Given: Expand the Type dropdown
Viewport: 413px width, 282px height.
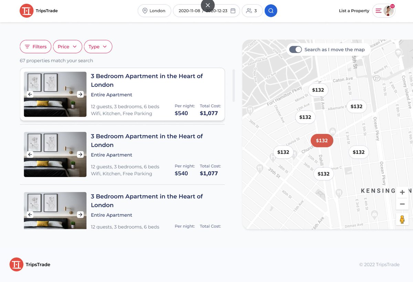Looking at the screenshot, I should (x=98, y=46).
